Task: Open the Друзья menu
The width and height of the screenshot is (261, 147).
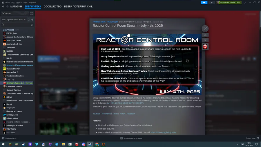Action: 19,3
